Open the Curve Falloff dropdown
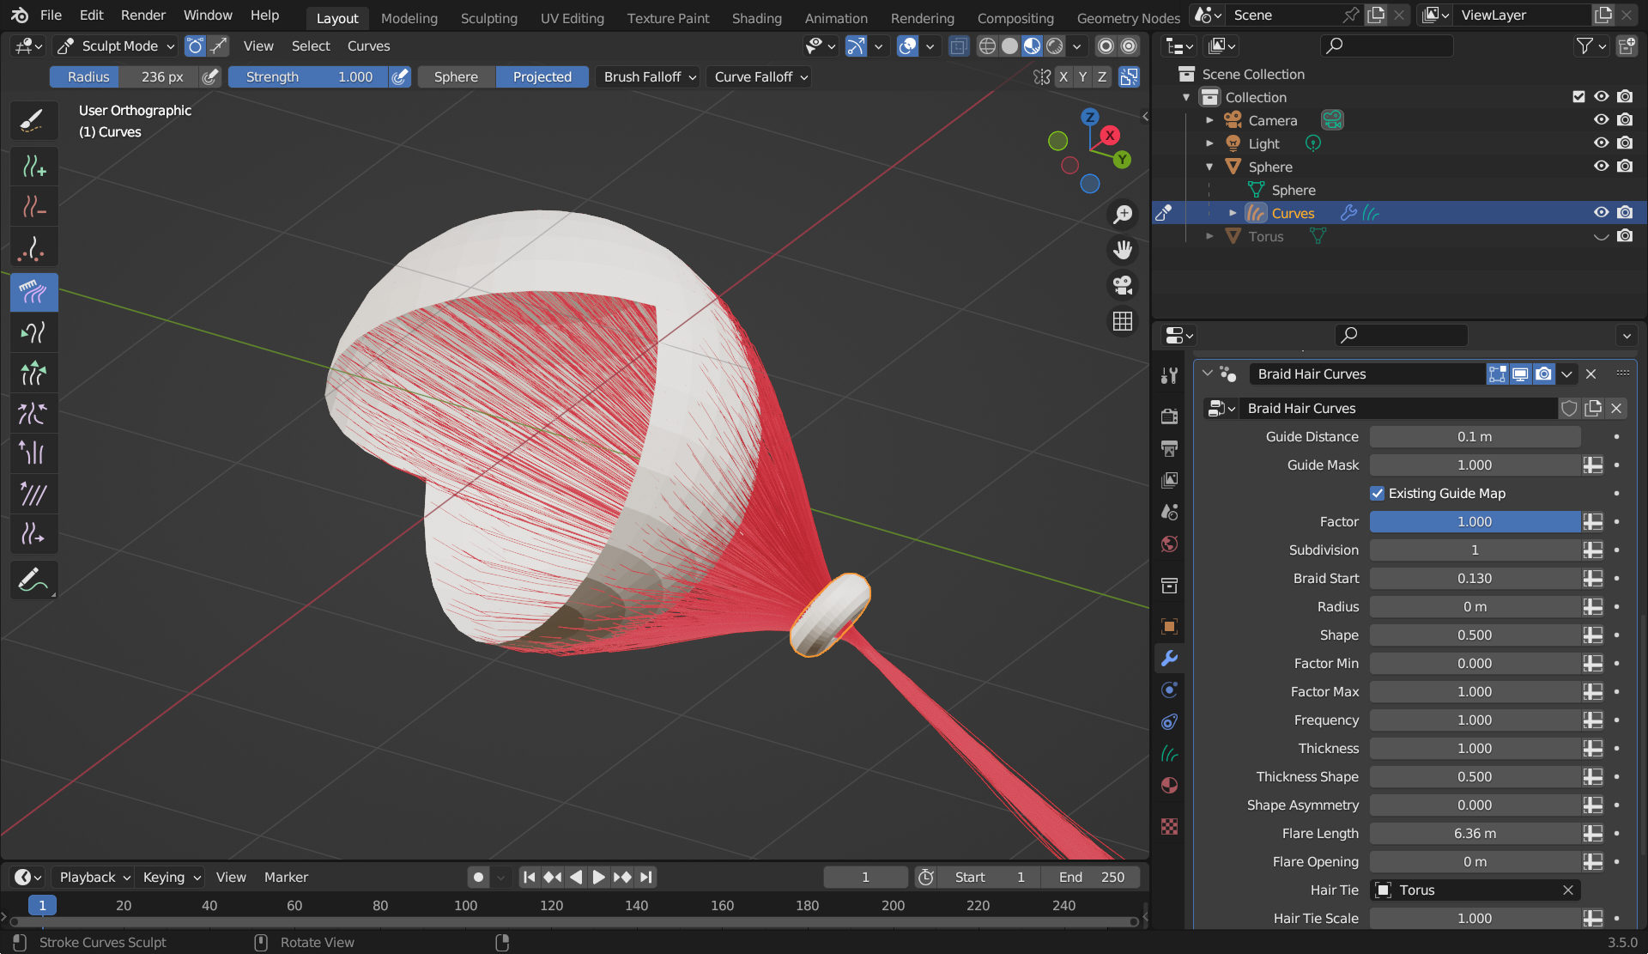 (760, 77)
